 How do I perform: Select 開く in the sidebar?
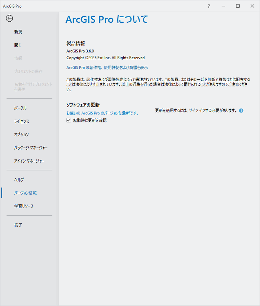click(x=18, y=45)
